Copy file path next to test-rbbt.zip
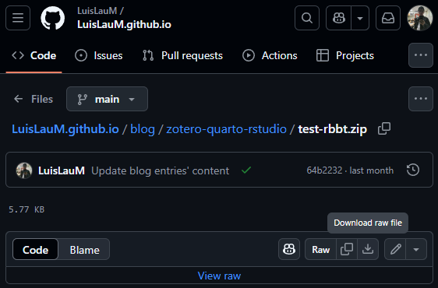This screenshot has height=288, width=438. click(x=384, y=128)
